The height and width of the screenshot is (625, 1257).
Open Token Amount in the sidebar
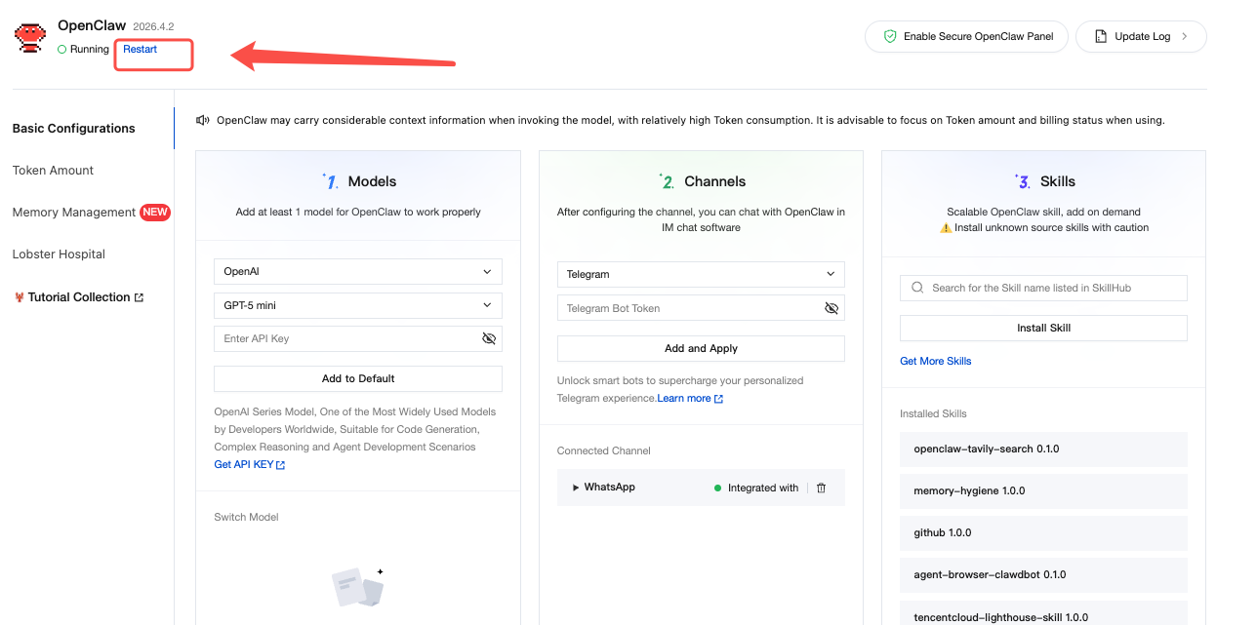coord(53,170)
